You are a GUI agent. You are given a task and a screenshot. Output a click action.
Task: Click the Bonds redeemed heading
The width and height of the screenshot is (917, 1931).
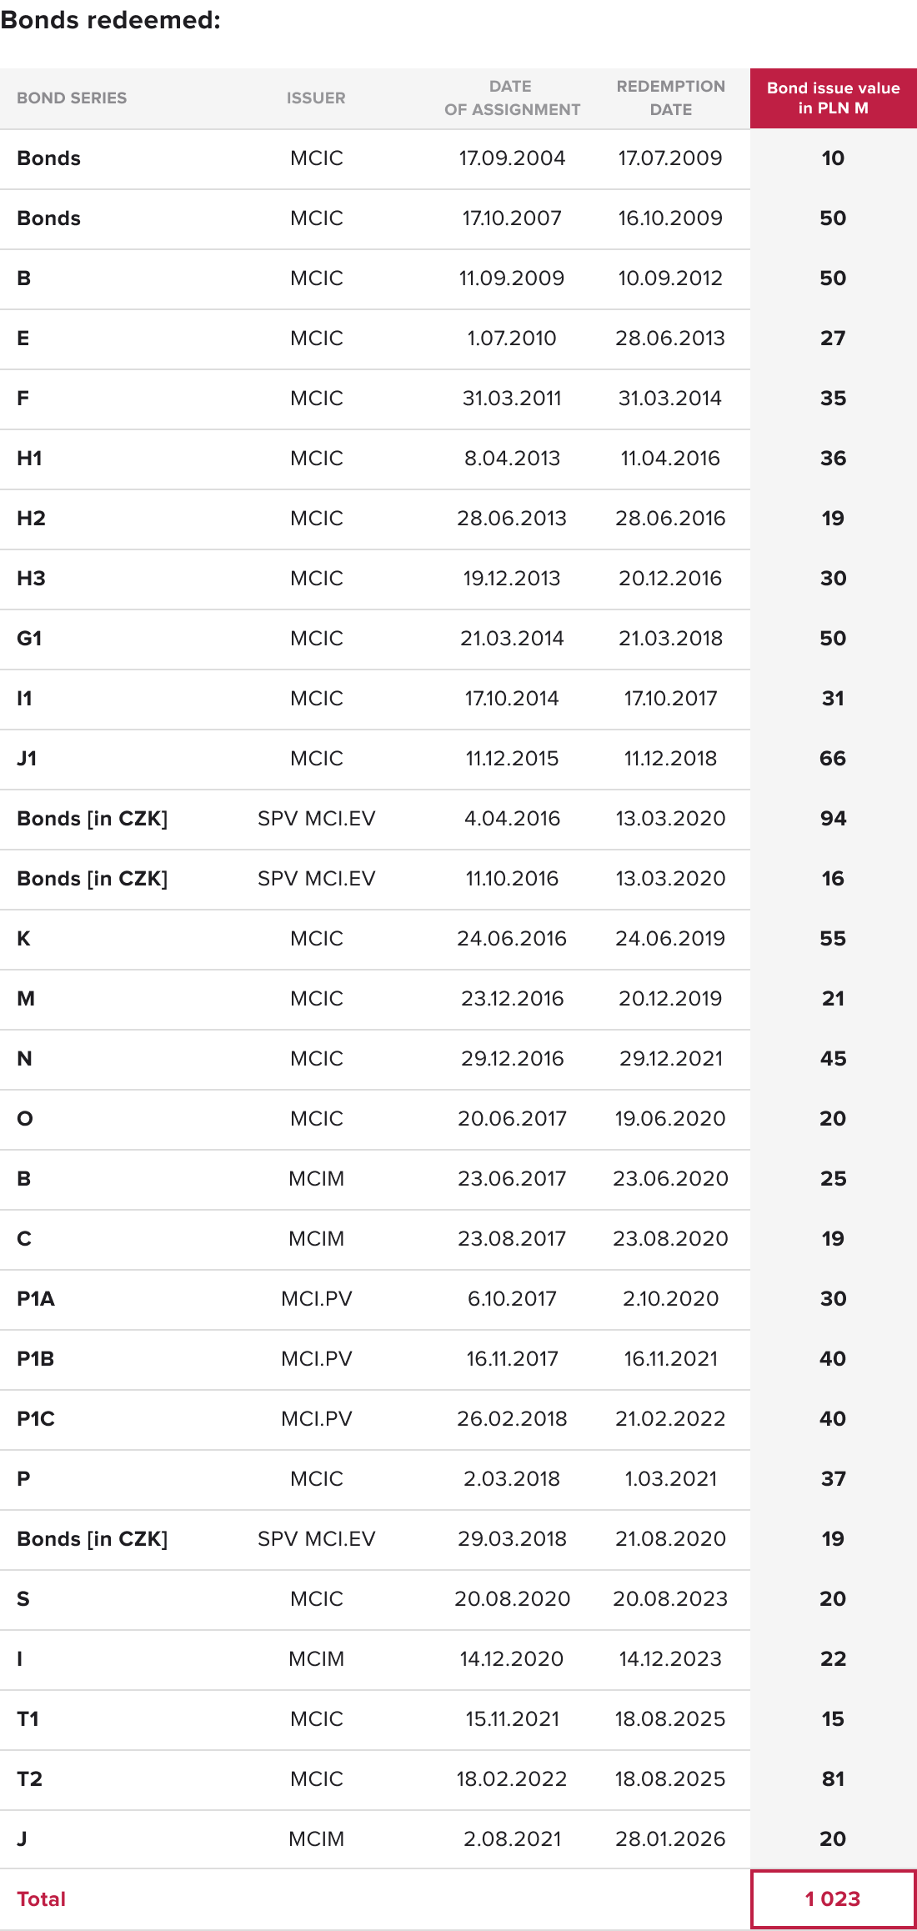click(111, 20)
